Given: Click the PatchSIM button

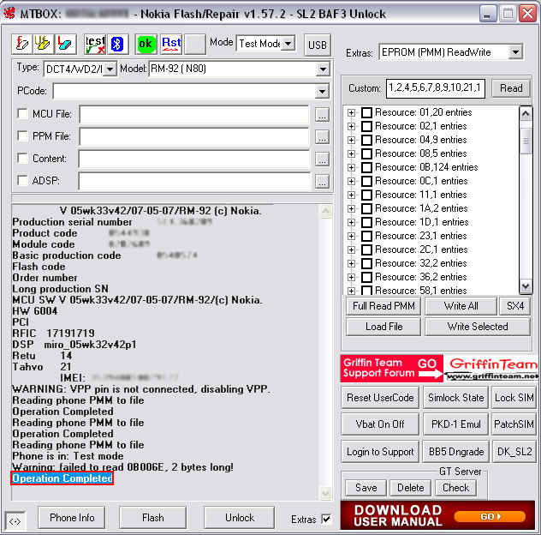Looking at the screenshot, I should point(514,424).
